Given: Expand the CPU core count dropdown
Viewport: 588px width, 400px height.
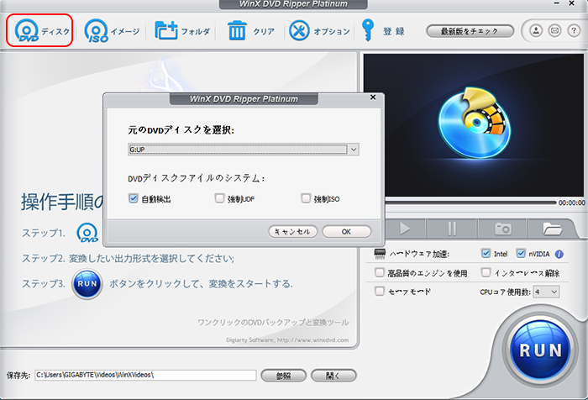Looking at the screenshot, I should point(546,292).
